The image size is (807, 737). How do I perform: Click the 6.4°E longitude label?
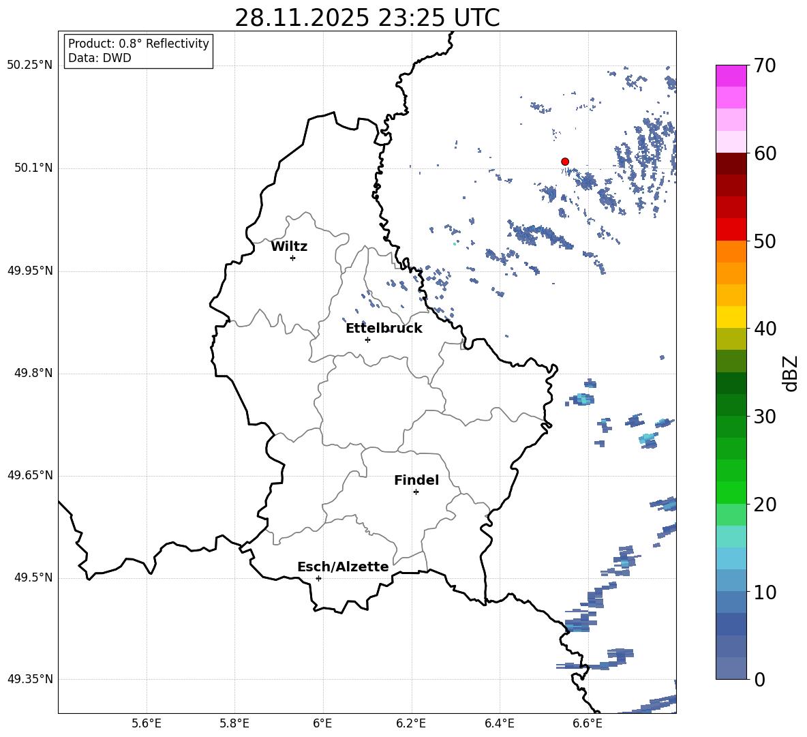(x=499, y=723)
